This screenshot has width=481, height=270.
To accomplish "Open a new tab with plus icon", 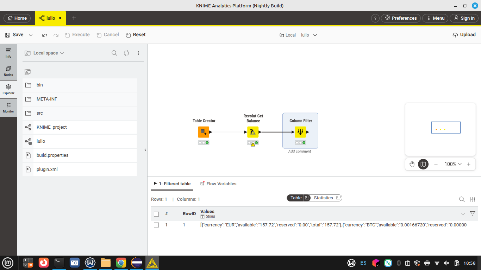I will click(74, 18).
